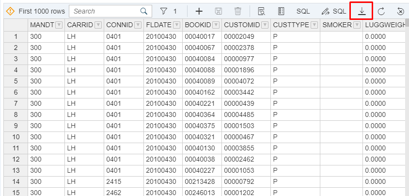This screenshot has width=409, height=196.
Task: Click the vertical scrollbar thumb
Action: [x=407, y=23]
